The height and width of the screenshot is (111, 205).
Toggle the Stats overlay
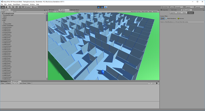pyautogui.click(x=150, y=12)
